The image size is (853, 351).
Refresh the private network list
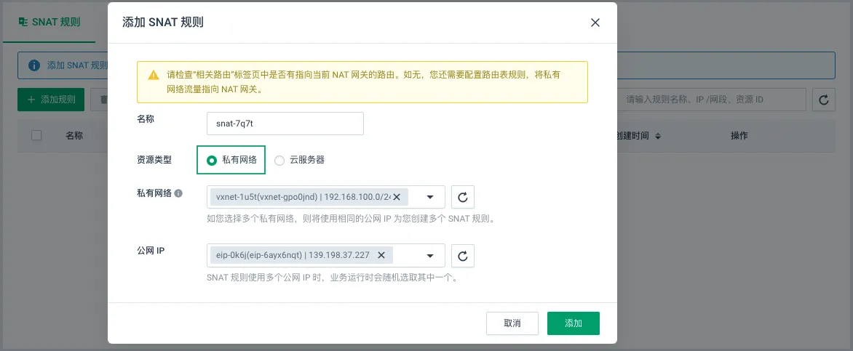(x=463, y=197)
